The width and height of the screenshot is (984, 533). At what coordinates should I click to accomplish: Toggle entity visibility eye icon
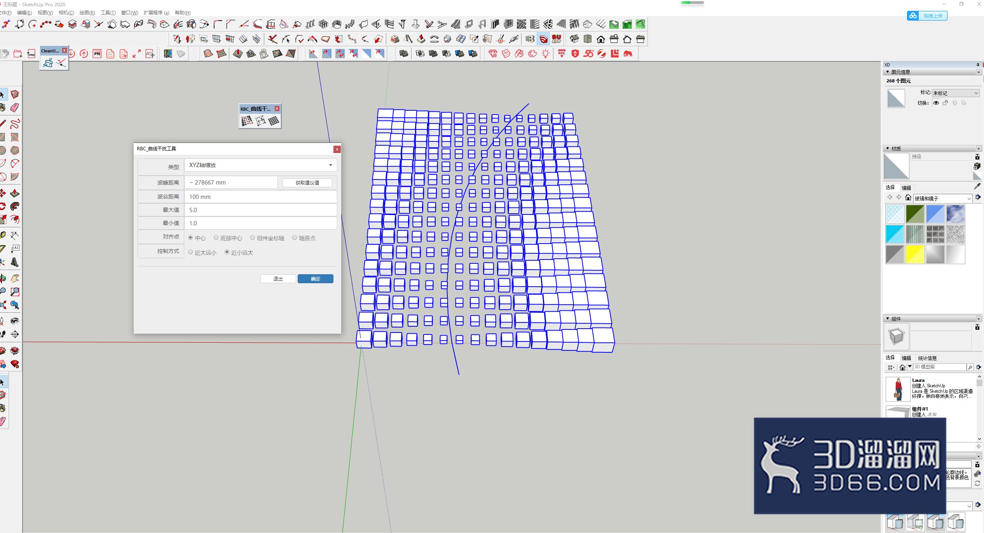[x=936, y=103]
